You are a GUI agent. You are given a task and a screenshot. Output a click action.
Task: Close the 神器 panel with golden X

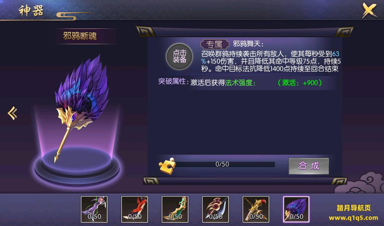coord(370,10)
